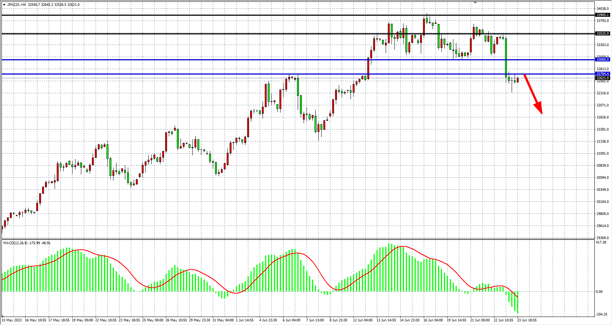This screenshot has height=325, width=612.
Task: Click the JPN225-,H4 symbol title text
Action: point(16,5)
